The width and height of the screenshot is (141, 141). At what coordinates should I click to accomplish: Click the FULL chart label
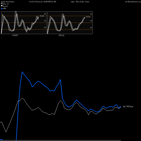[61, 36]
